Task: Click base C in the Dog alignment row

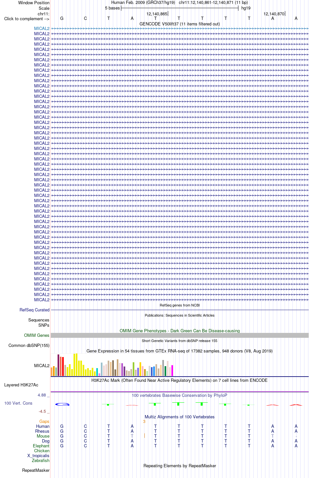Action: pos(85,441)
